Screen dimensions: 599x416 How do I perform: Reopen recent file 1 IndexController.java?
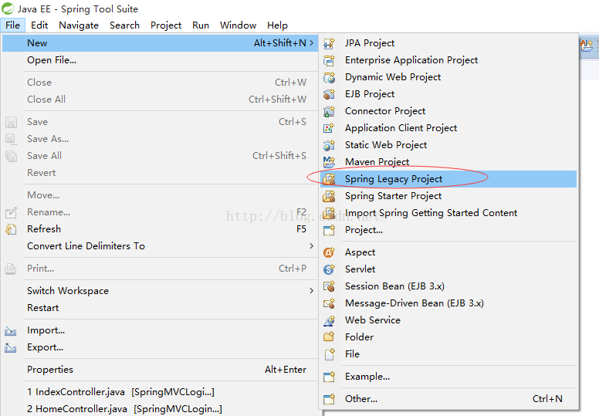(160, 392)
